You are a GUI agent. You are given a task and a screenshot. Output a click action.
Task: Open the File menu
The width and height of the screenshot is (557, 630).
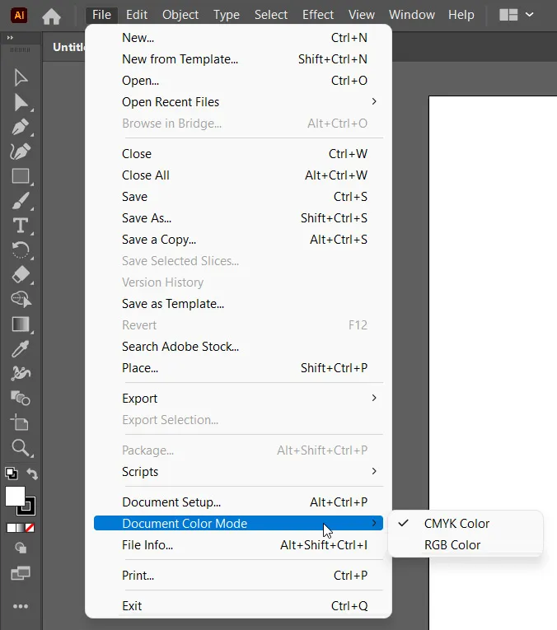point(101,15)
